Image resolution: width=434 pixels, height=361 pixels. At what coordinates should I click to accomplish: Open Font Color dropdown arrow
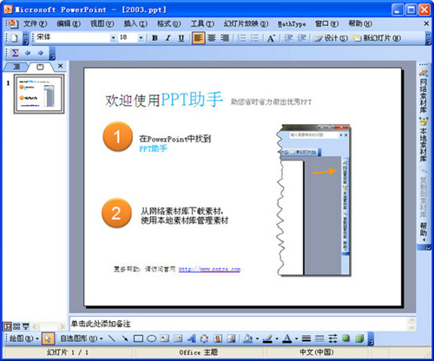coord(297,338)
